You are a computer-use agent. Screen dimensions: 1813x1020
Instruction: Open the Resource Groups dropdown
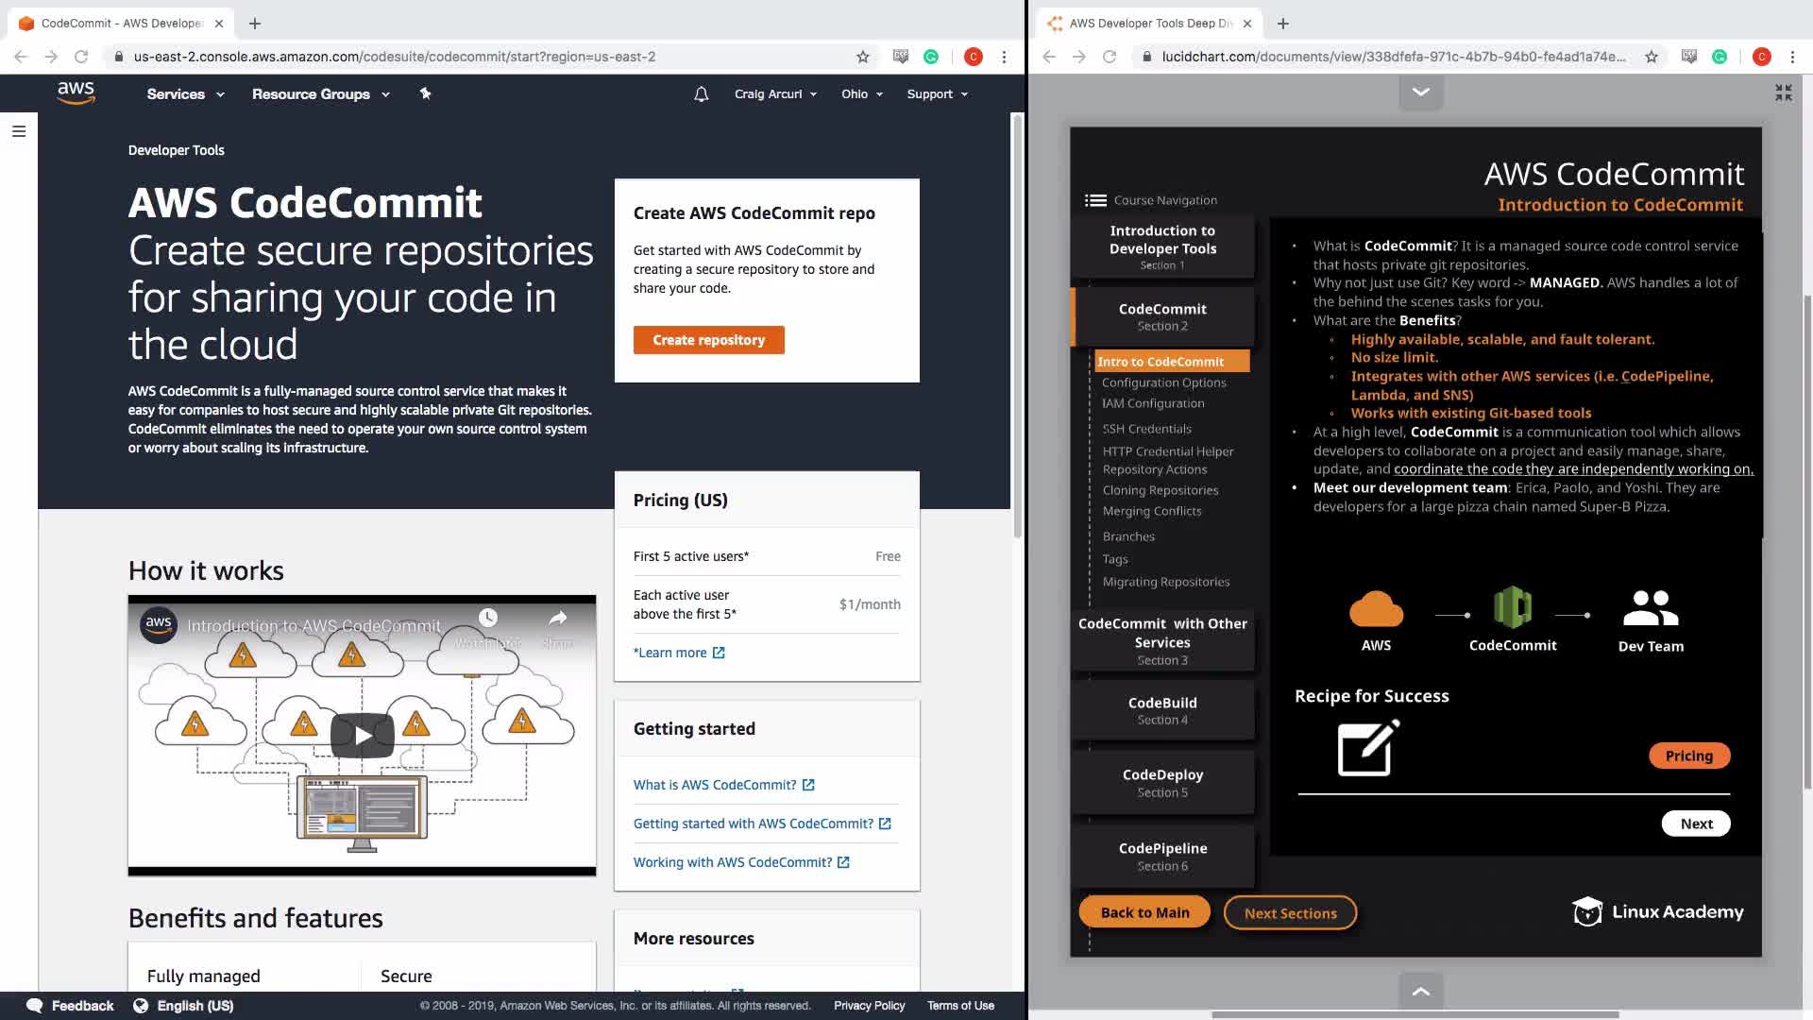(320, 94)
